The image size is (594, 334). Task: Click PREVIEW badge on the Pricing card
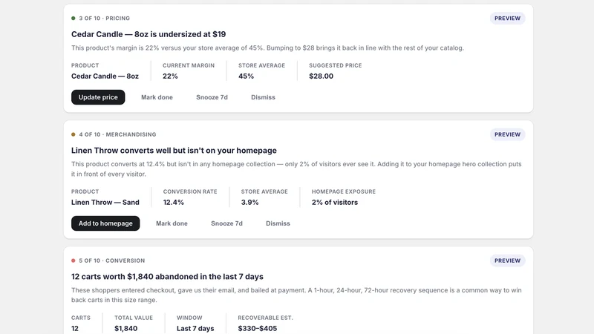(x=507, y=18)
